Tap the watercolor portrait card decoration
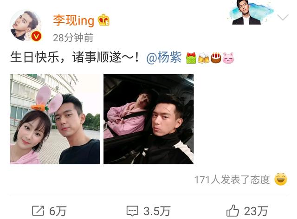Screen dimensions: 297x219 click(x=250, y=13)
